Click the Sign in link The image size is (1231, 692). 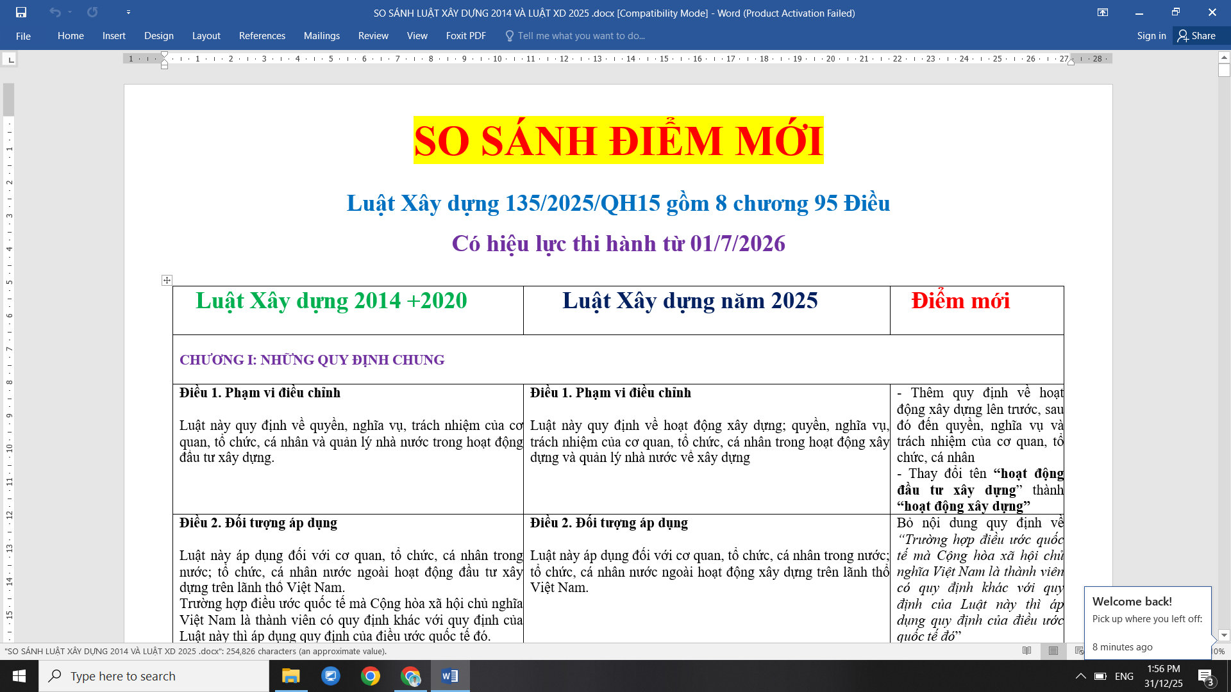1151,36
